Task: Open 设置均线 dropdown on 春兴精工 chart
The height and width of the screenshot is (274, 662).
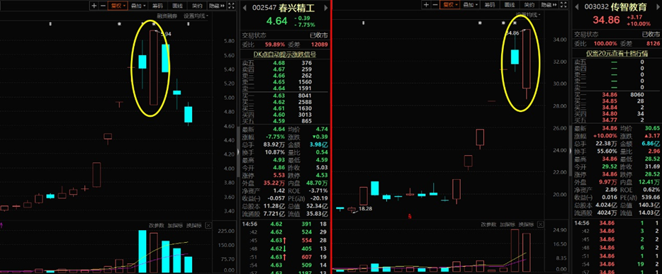Action: pyautogui.click(x=196, y=16)
